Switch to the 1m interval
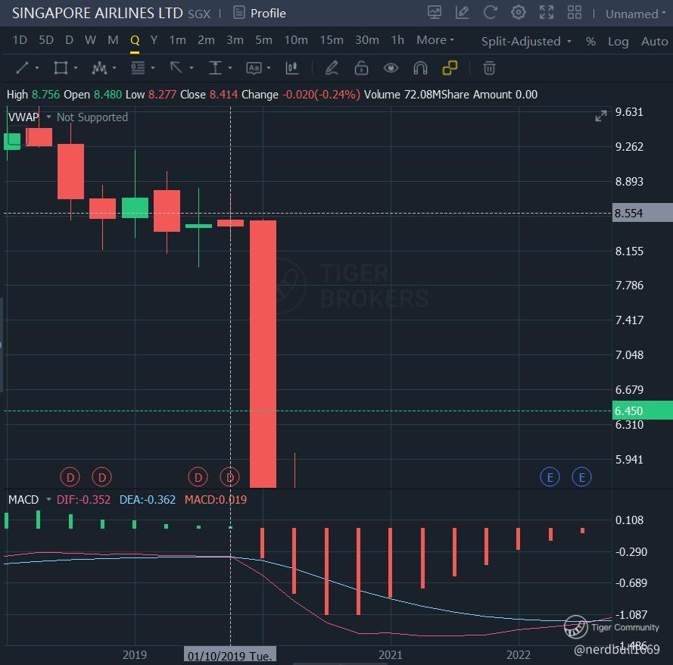 177,40
